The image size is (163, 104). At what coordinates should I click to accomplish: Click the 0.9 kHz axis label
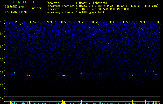[x=2, y=60]
